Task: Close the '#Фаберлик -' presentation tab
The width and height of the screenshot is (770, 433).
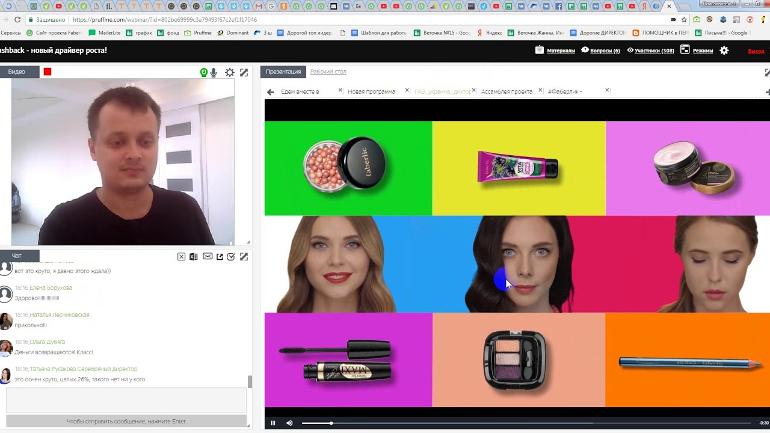Action: point(607,91)
